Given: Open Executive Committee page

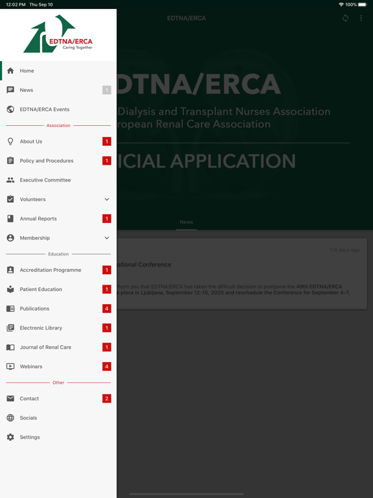Looking at the screenshot, I should tap(58, 180).
